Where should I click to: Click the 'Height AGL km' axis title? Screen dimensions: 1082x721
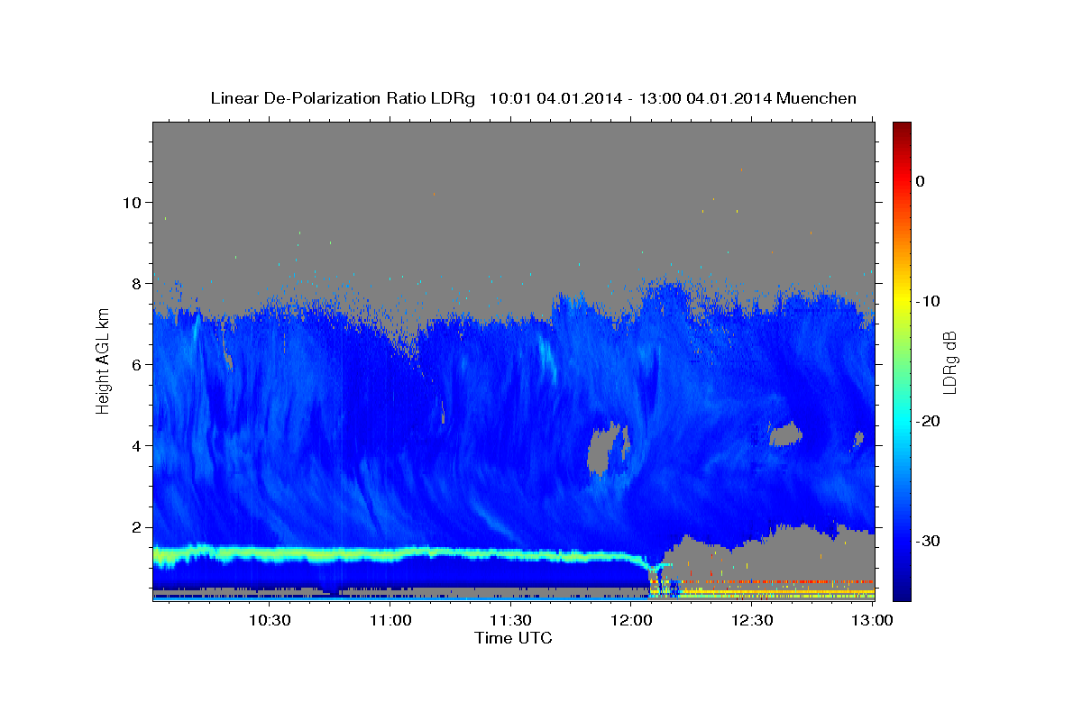click(104, 362)
